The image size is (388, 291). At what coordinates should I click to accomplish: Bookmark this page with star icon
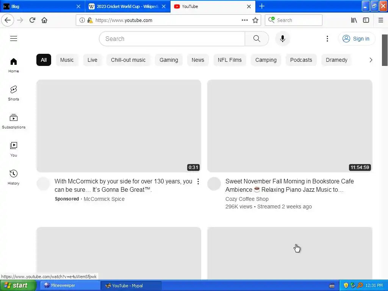255,20
